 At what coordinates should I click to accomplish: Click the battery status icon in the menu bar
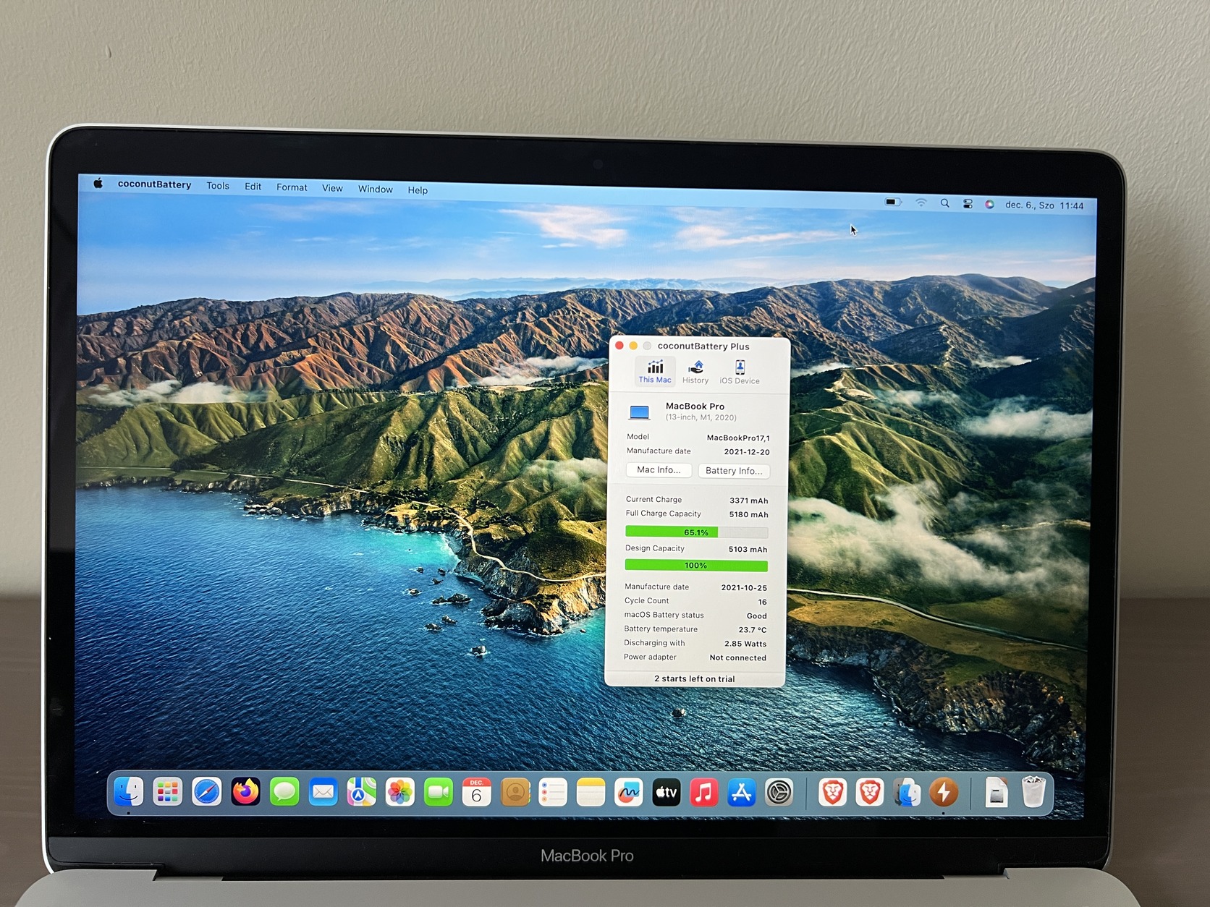894,203
